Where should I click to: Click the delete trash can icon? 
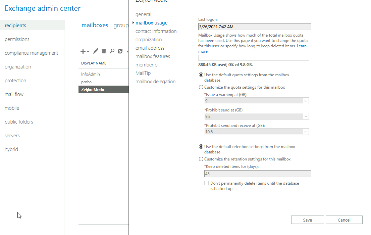point(104,51)
